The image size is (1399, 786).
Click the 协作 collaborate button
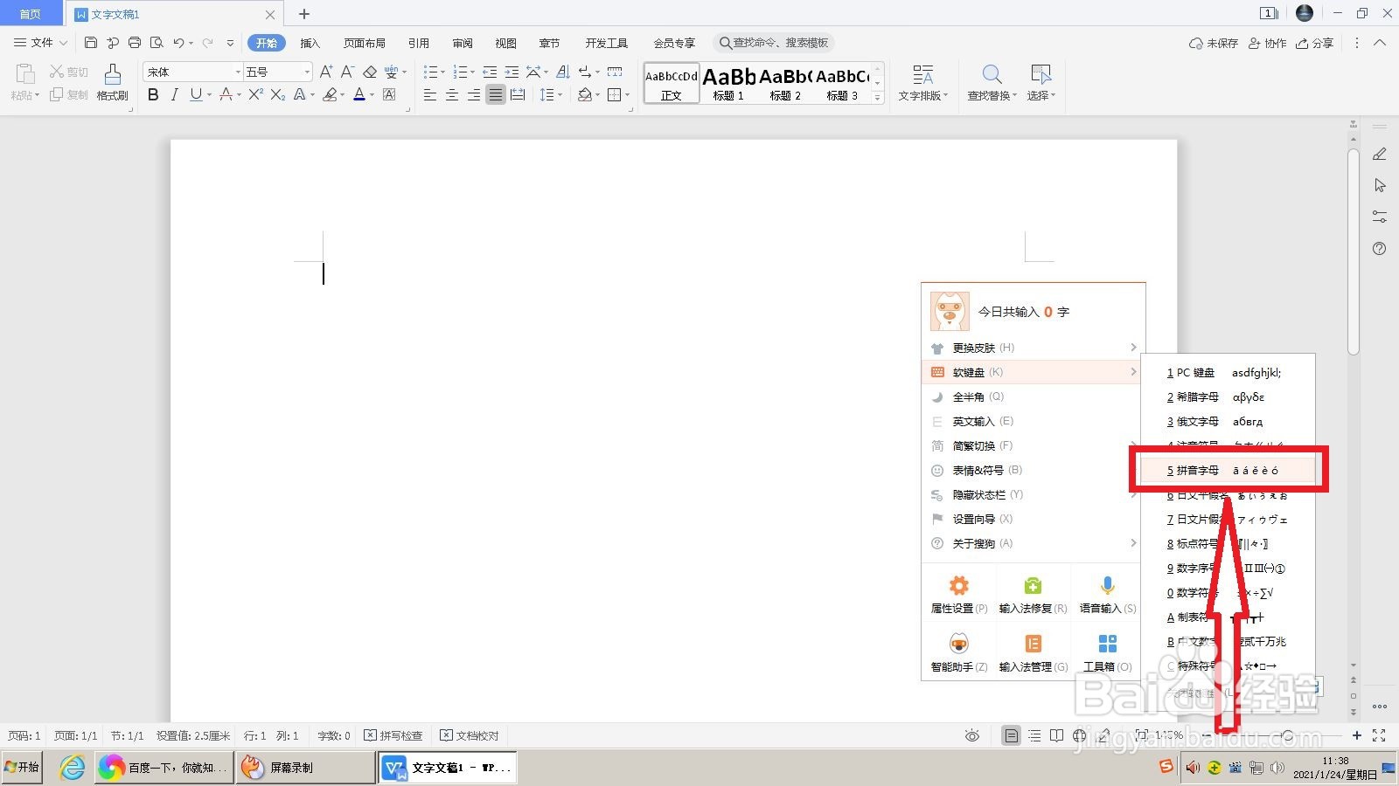pyautogui.click(x=1268, y=43)
